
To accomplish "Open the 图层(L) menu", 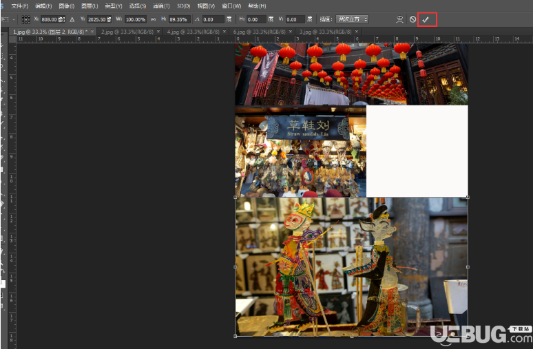I will point(90,6).
